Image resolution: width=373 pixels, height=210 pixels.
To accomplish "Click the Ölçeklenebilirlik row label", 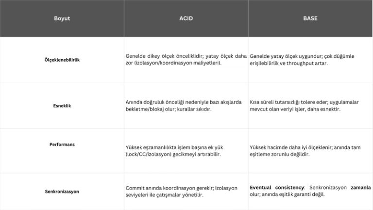I will (62, 60).
